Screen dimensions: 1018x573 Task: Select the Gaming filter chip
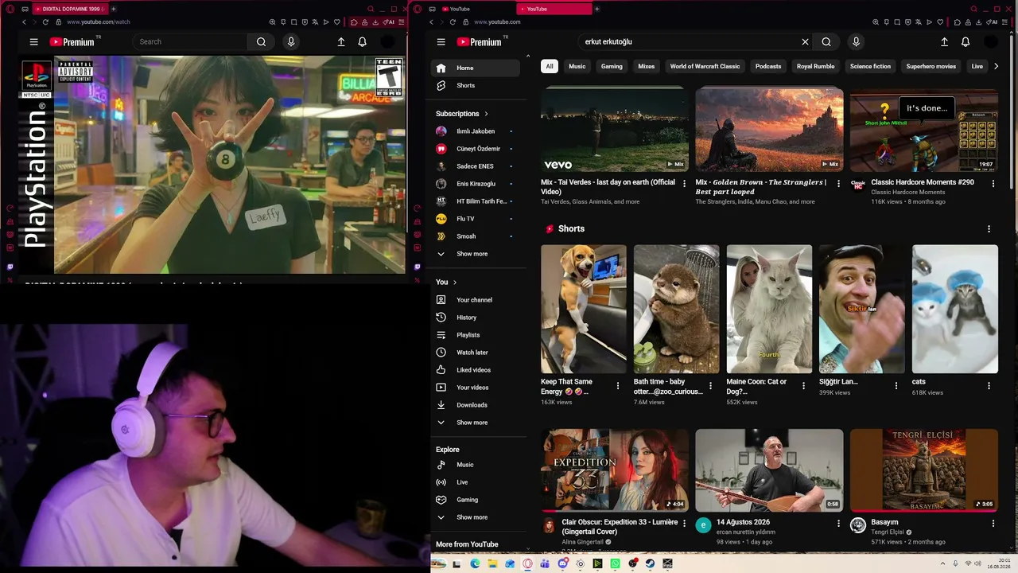[612, 66]
